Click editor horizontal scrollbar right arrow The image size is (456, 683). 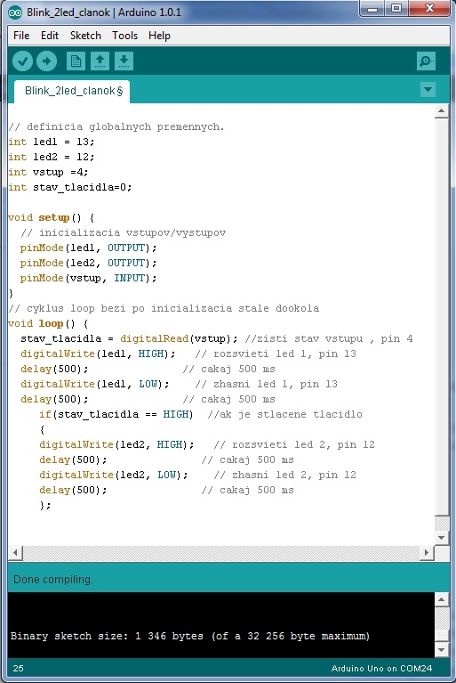coord(427,553)
